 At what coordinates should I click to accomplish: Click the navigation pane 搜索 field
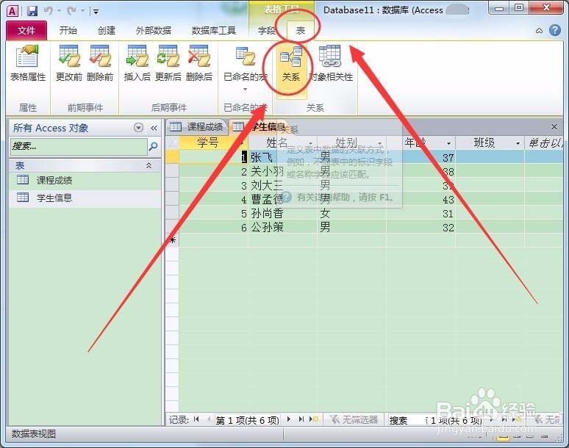(x=79, y=146)
